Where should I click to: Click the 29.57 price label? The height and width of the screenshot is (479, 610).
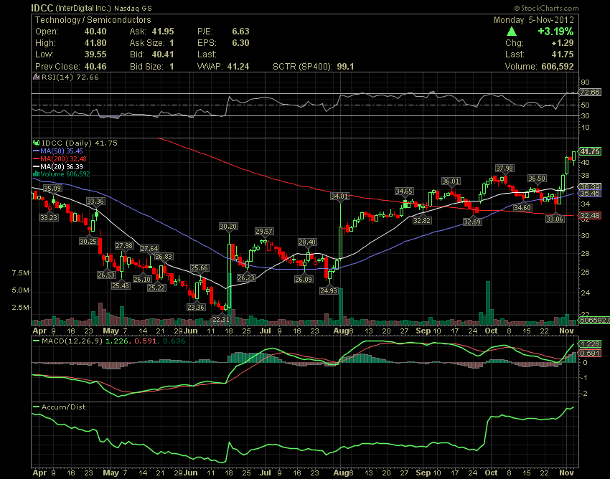(264, 232)
